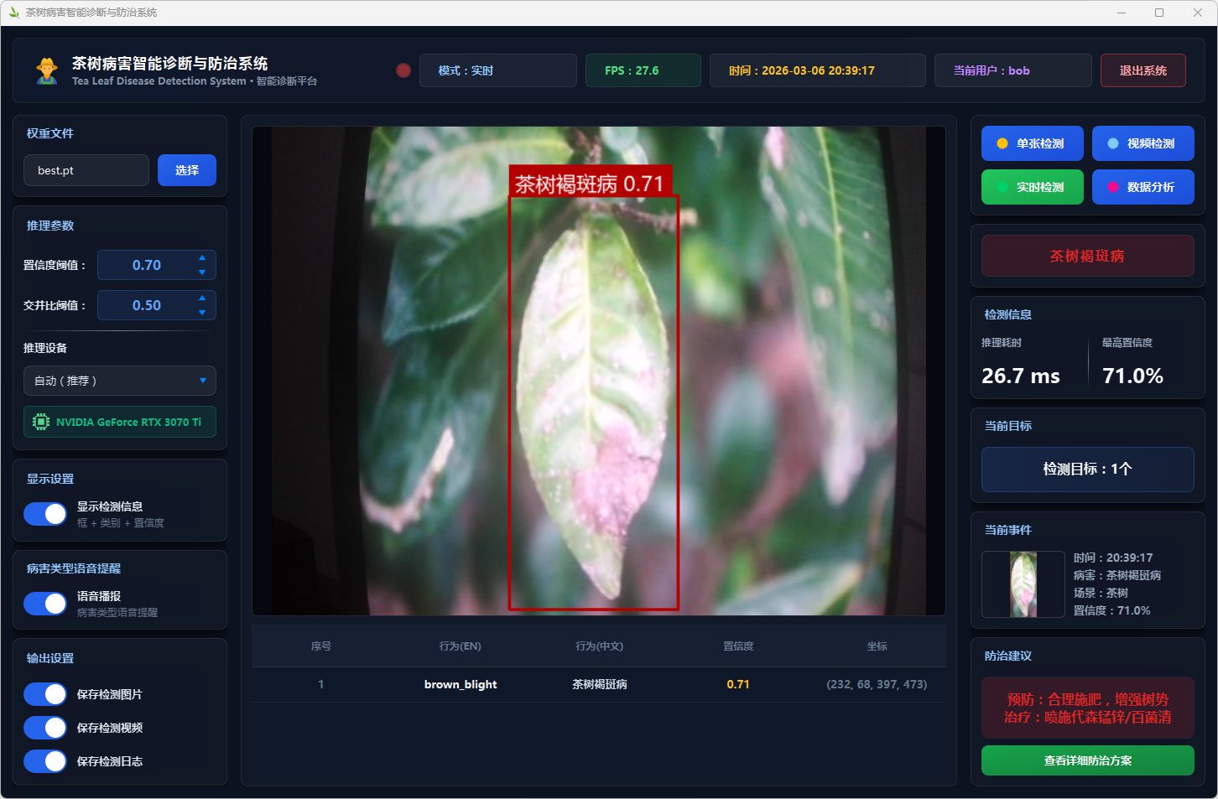Image resolution: width=1218 pixels, height=799 pixels.
Task: Disable the 语音播报 voice alert toggle
Action: point(45,604)
